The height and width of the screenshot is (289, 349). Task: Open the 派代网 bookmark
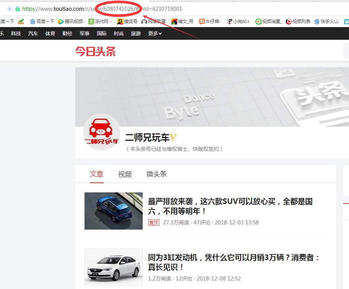coord(100,22)
